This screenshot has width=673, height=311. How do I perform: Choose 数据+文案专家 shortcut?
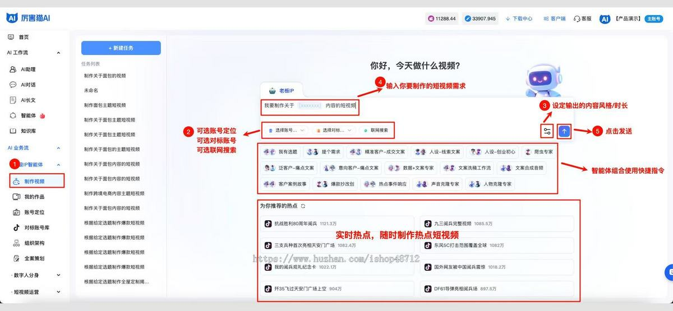(x=412, y=168)
